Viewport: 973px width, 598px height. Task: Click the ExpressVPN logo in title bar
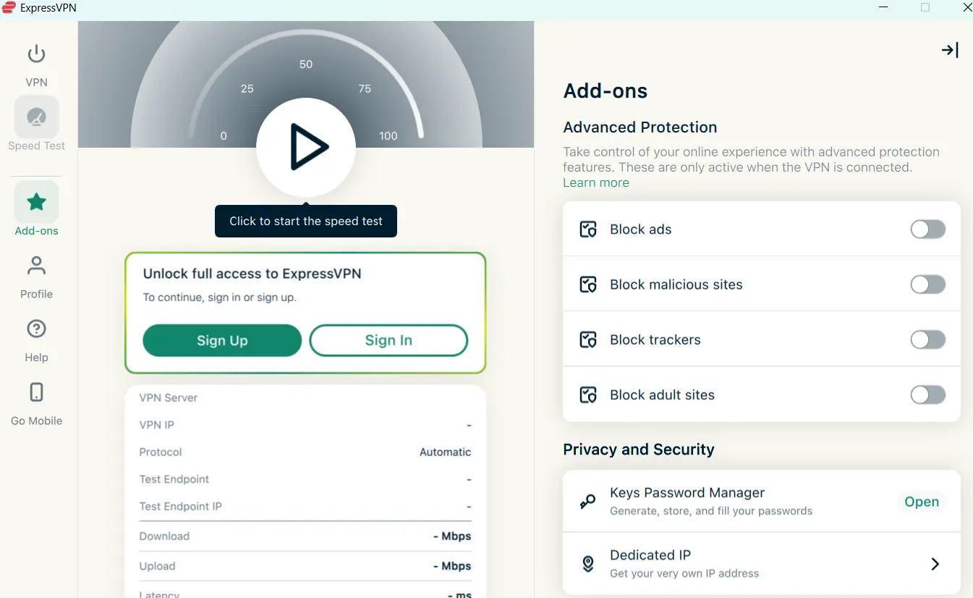pos(9,8)
